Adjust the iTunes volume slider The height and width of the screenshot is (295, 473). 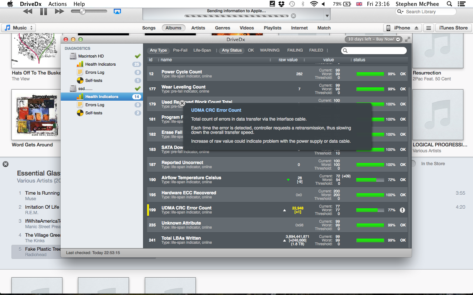(82, 11)
